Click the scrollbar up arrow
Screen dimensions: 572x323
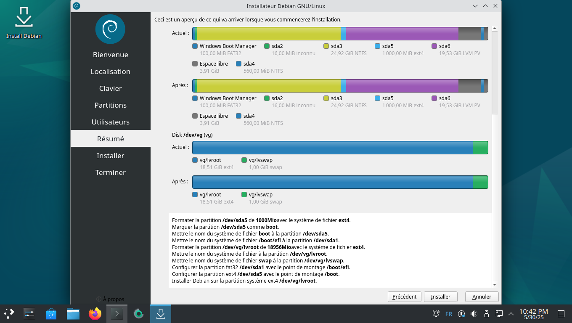point(495,29)
